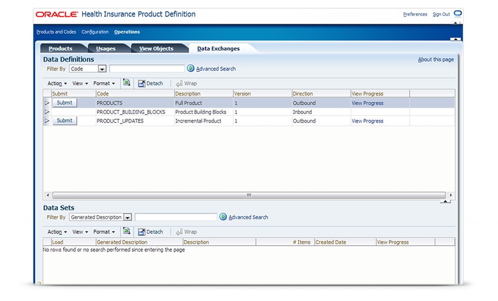The height and width of the screenshot is (301, 498).
Task: Click Detach icon in Data Definitions toolbar
Action: click(141, 83)
